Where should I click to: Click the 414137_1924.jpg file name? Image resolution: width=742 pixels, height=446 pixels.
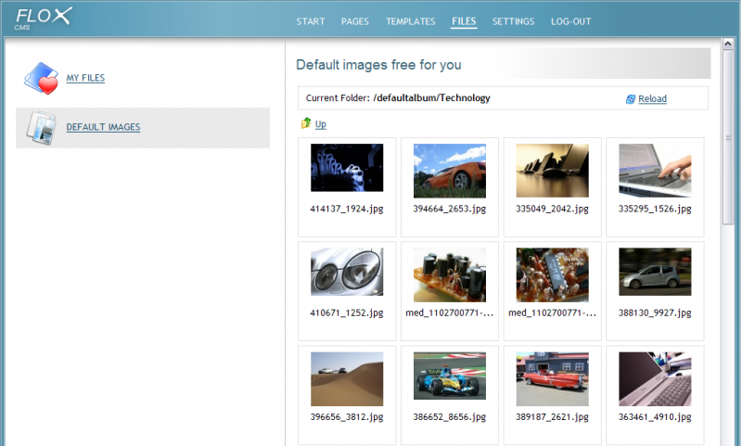347,209
